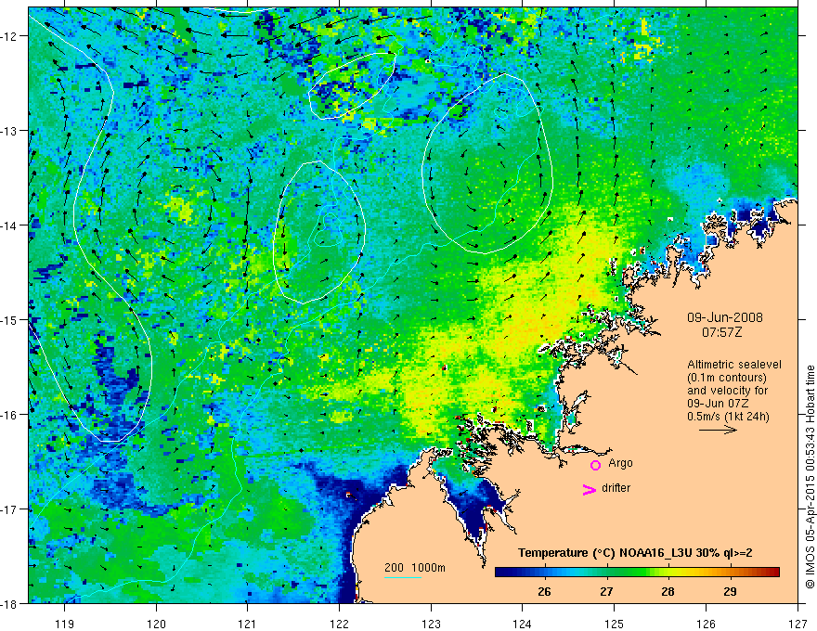Click the IMOS copyright timestamp text
817x631 pixels.
[811, 476]
